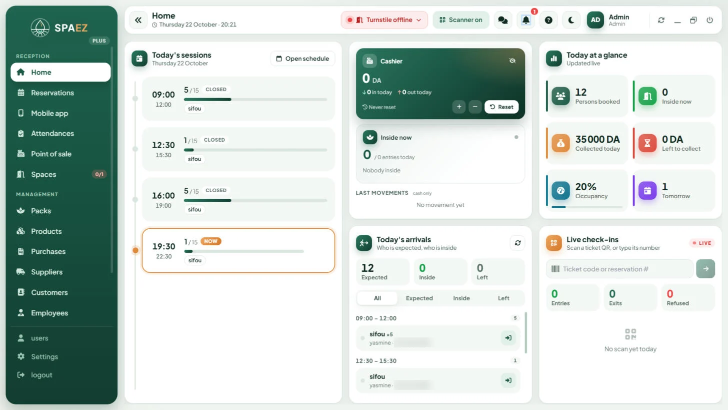This screenshot has height=410, width=728.
Task: Expand the Turnstile offline dropdown
Action: (384, 20)
